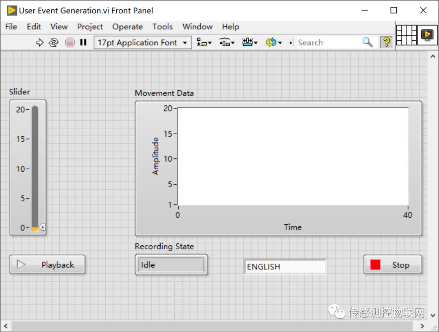The image size is (439, 332).
Task: Open the Align Objects dropdown
Action: tap(204, 42)
